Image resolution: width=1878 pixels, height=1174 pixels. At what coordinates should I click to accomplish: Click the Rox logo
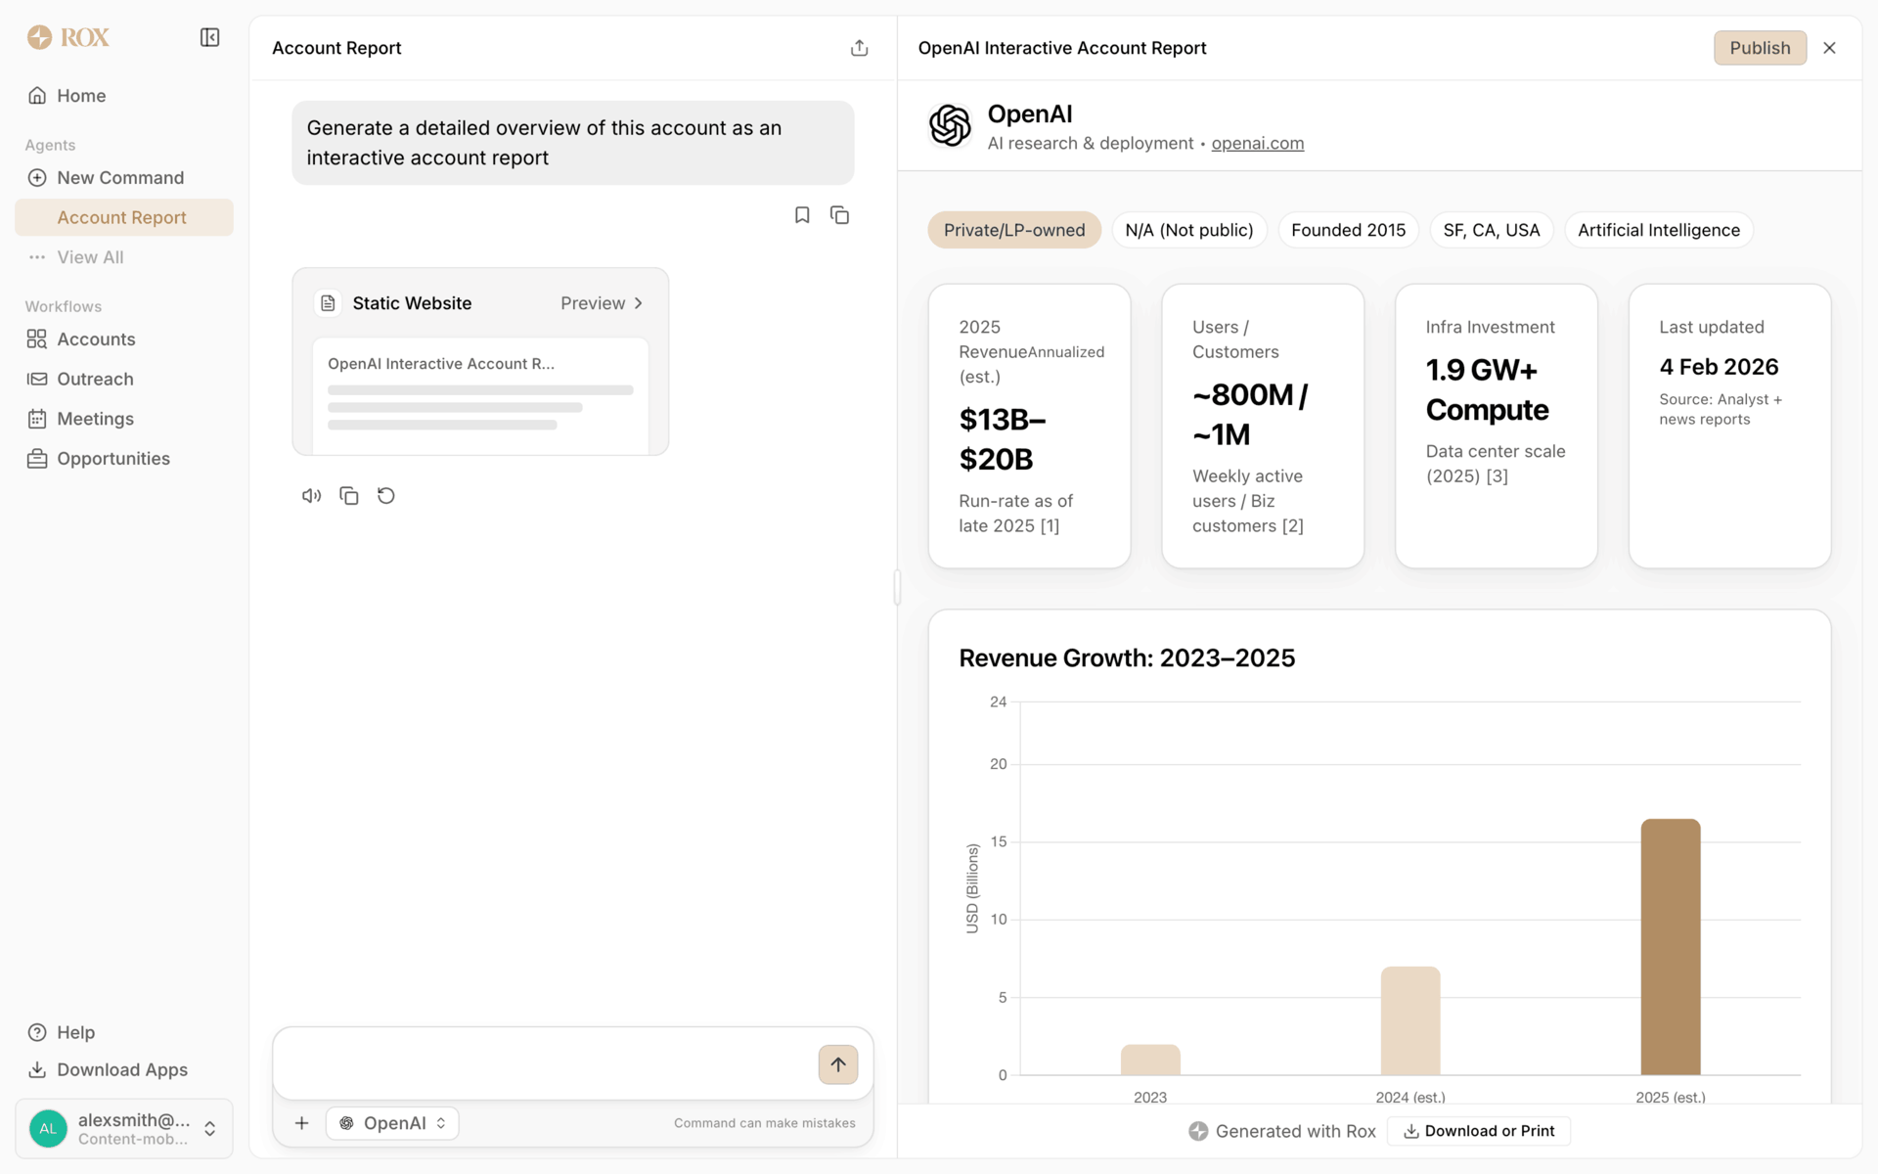tap(67, 37)
